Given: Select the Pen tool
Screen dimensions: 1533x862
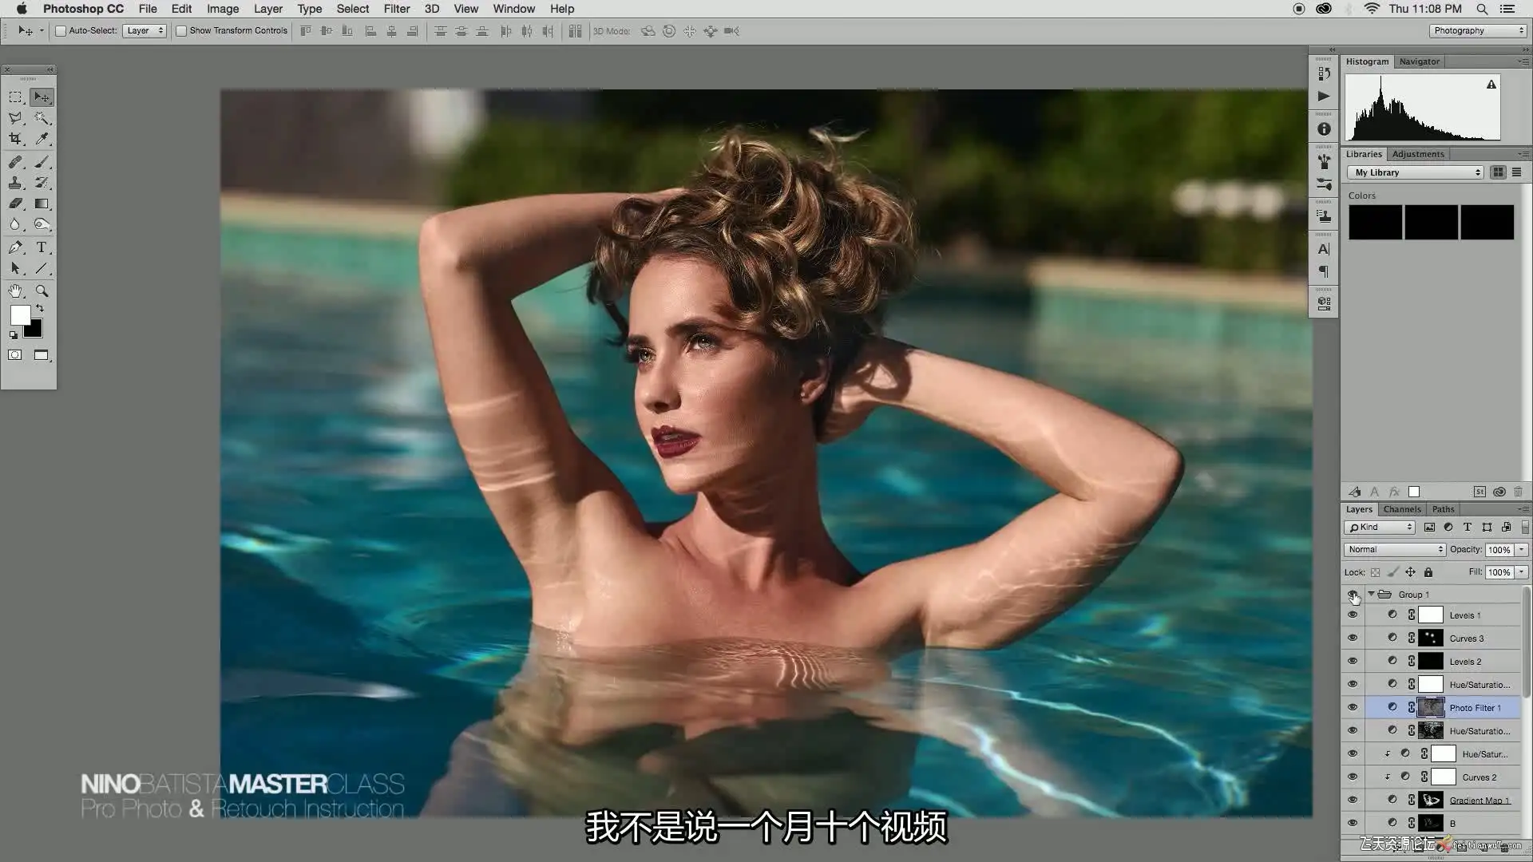Looking at the screenshot, I should 15,247.
